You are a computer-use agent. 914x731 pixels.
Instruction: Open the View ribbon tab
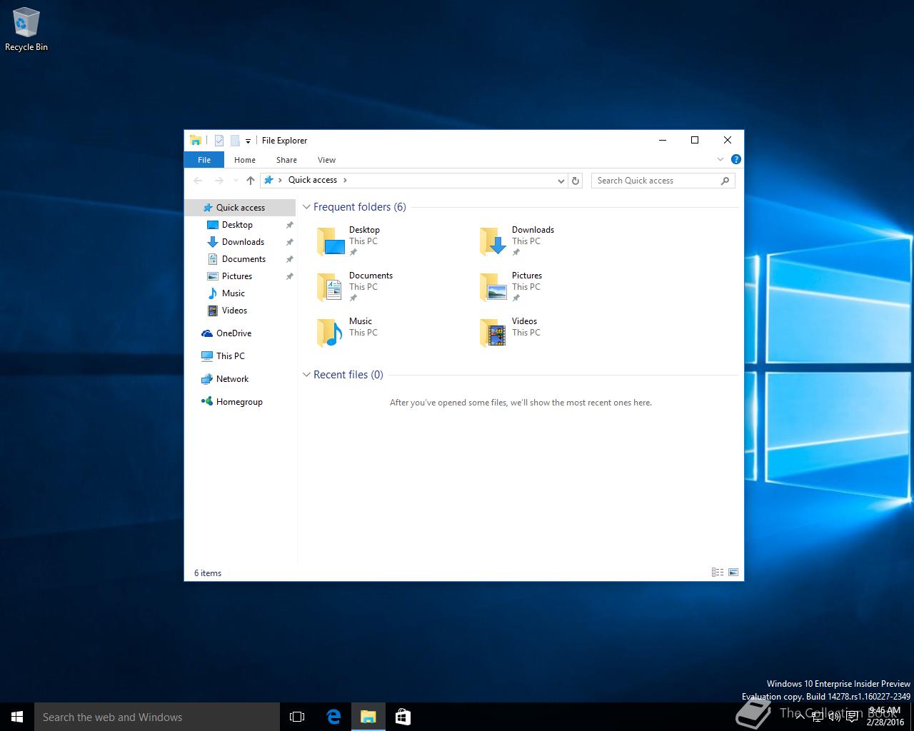(x=326, y=160)
